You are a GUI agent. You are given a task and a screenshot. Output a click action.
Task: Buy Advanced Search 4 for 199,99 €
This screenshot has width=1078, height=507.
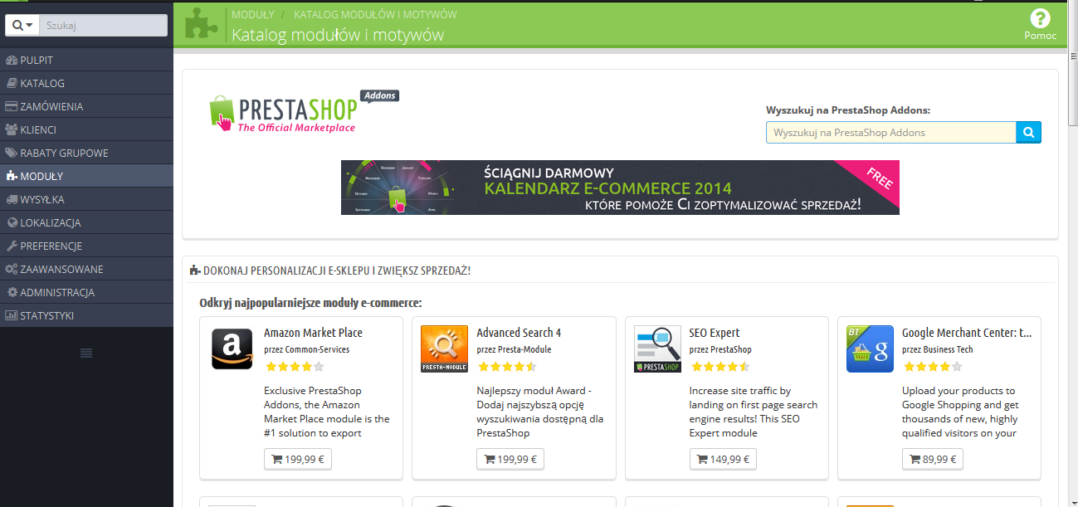click(x=510, y=459)
